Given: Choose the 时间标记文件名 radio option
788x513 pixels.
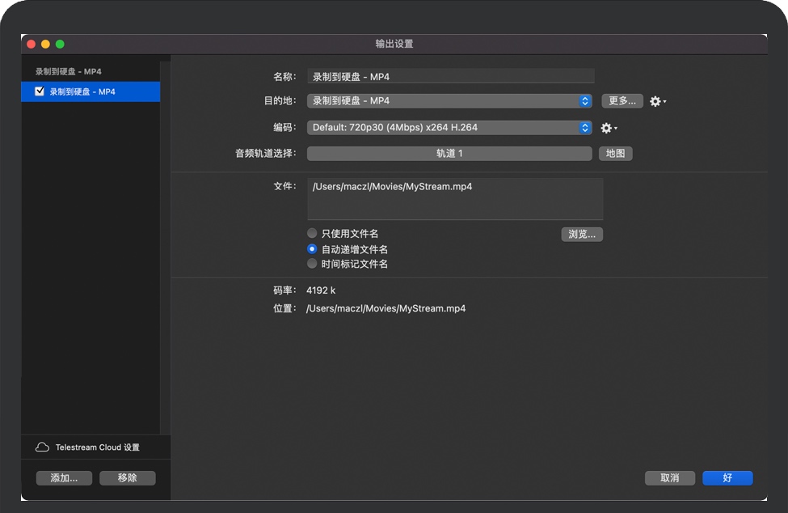Looking at the screenshot, I should click(312, 264).
